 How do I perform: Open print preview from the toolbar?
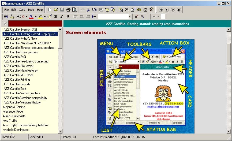(74, 10)
